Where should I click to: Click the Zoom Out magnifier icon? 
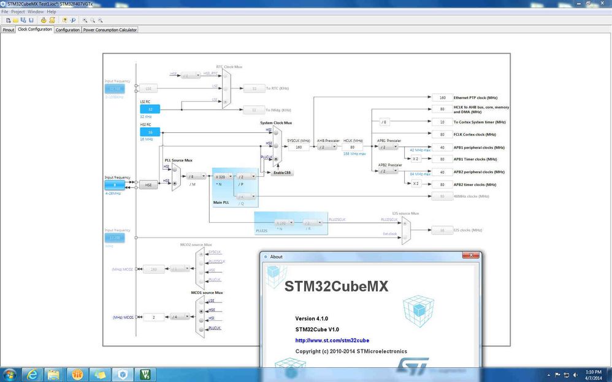coord(101,20)
